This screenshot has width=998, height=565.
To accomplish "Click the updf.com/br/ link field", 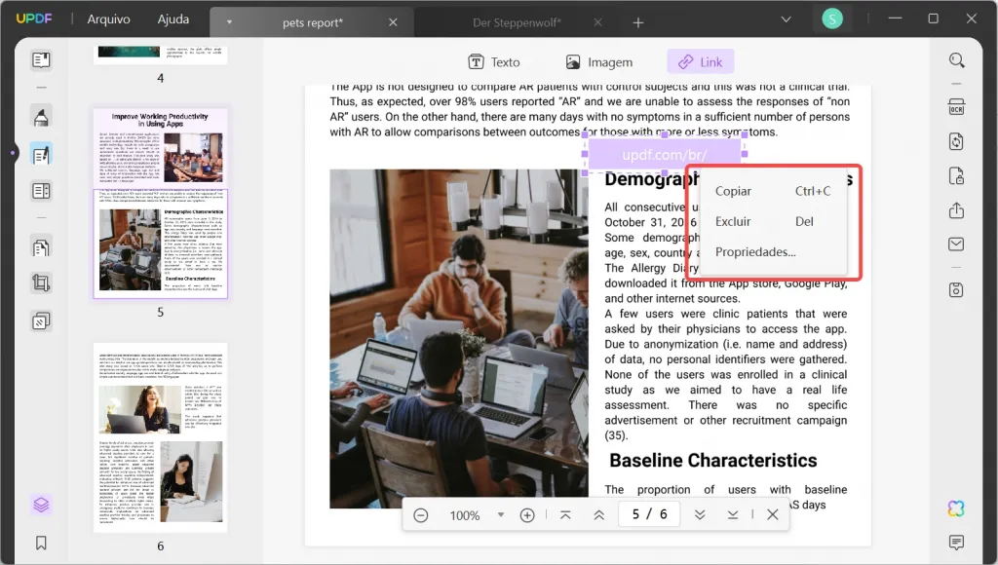I will (666, 153).
